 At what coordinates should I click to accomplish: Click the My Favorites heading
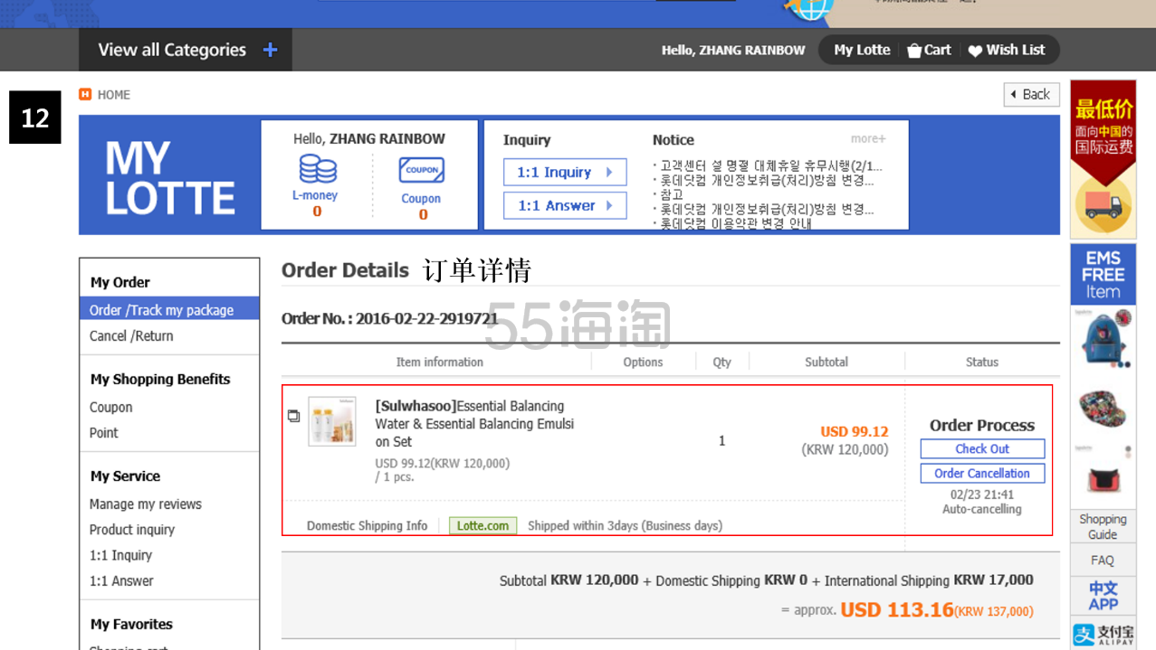pos(131,624)
